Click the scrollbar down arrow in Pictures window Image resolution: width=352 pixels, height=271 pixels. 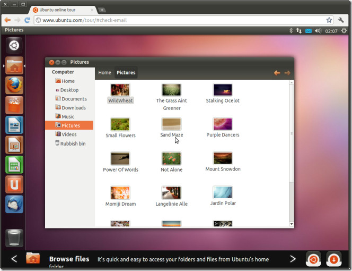tap(292, 224)
